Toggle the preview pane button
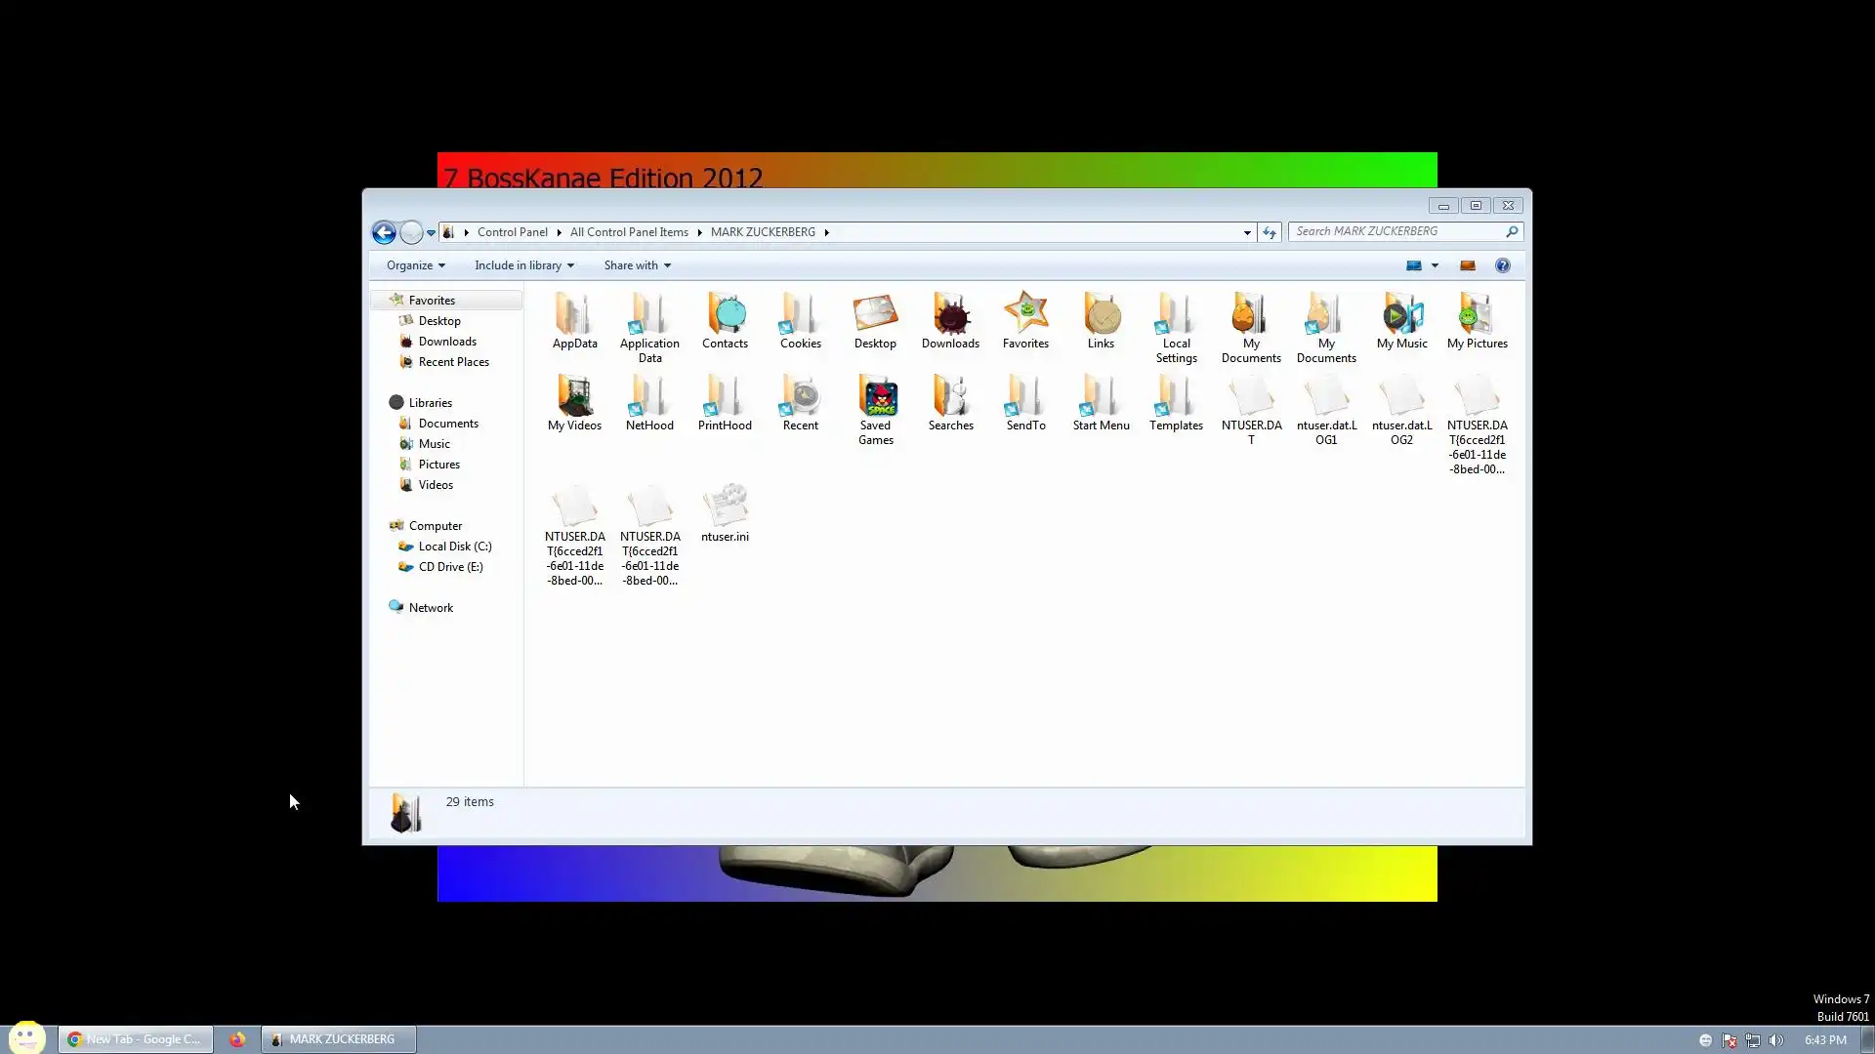1875x1054 pixels. [1467, 265]
